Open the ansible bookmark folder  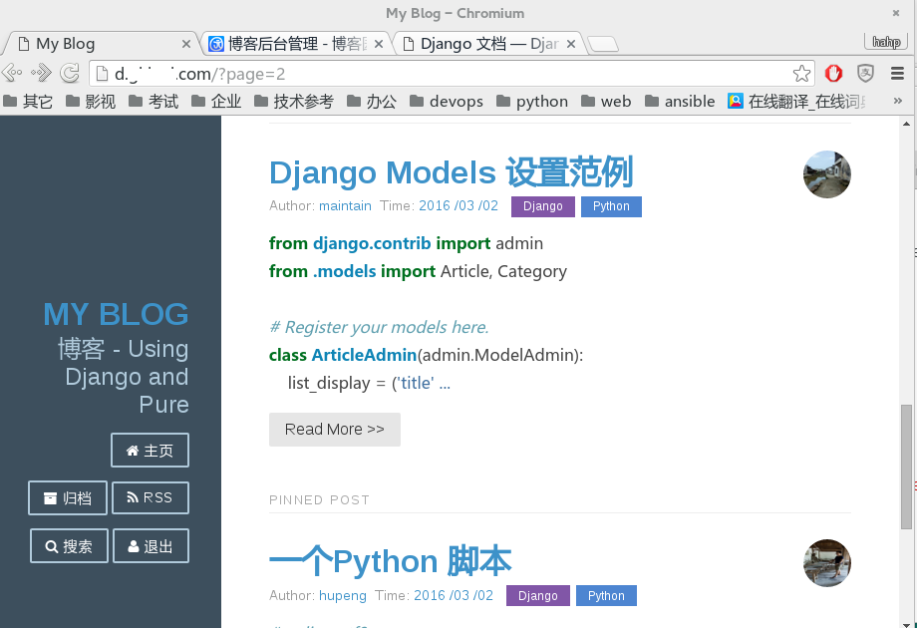(680, 101)
